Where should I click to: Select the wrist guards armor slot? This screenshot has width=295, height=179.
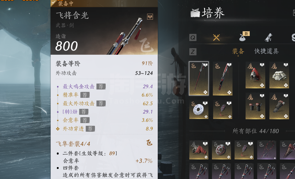tap(255, 106)
